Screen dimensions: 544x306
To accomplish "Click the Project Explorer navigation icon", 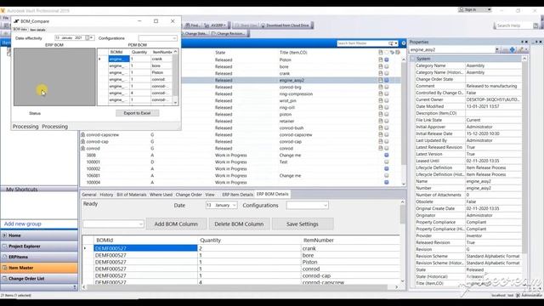I will tap(4, 246).
